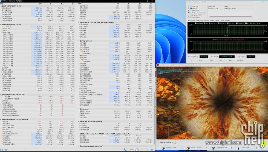
Task: Click the drive icon beside ZHITAI TiPlus7100 2TB
Action: coord(80,22)
